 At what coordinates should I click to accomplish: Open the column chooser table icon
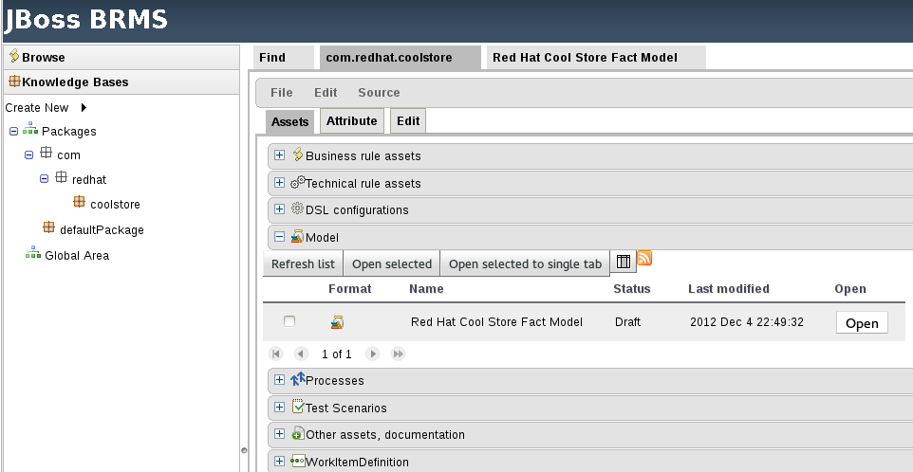pos(623,263)
